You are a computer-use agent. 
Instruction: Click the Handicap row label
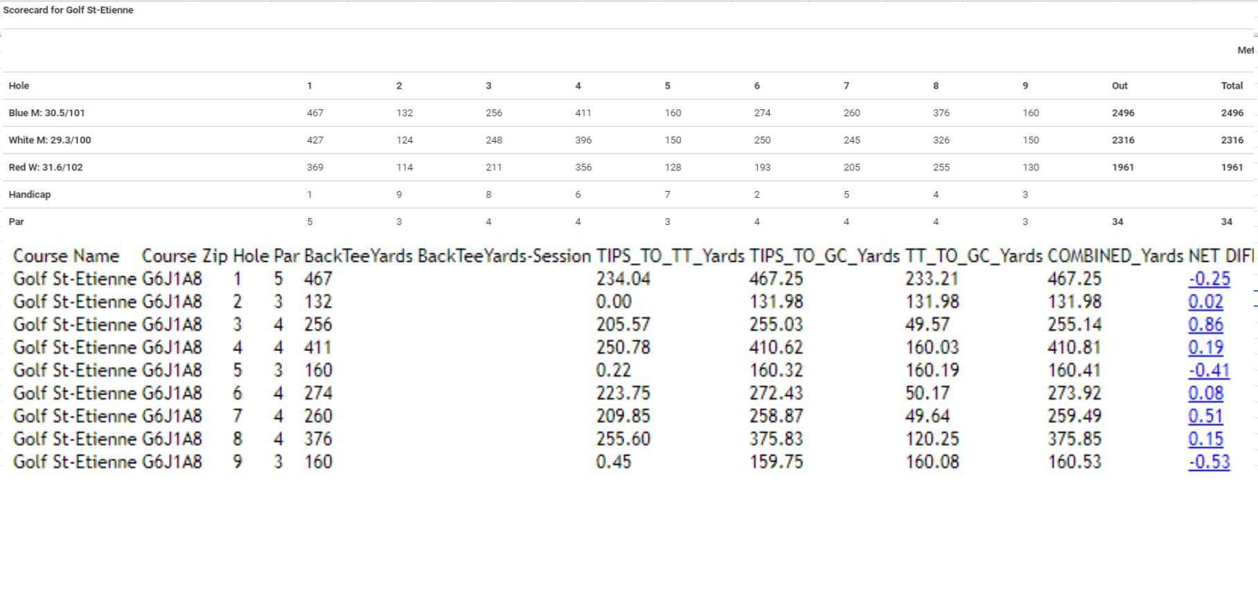pyautogui.click(x=29, y=195)
